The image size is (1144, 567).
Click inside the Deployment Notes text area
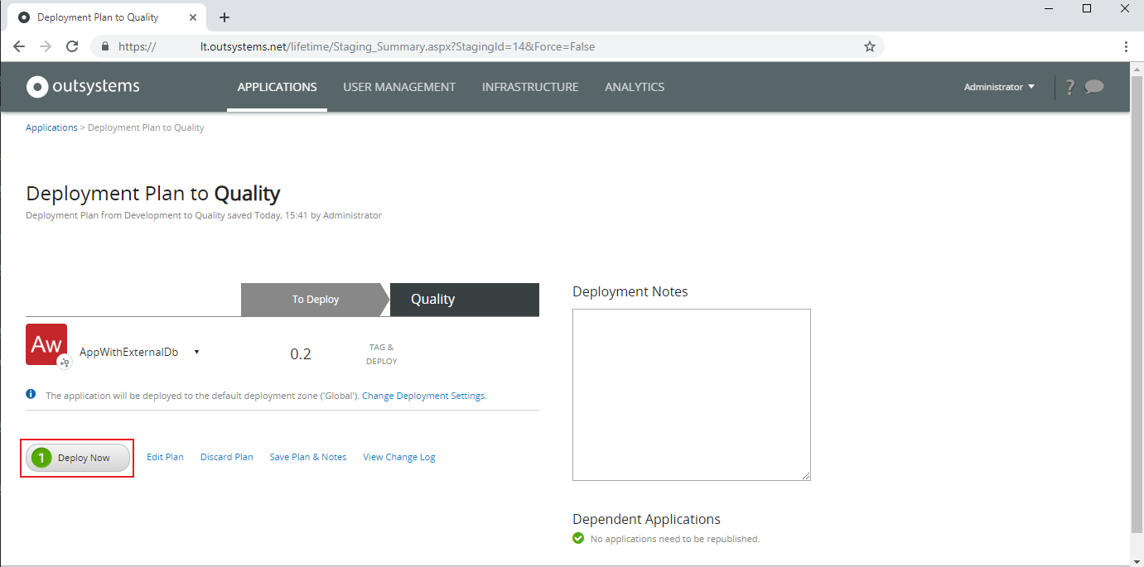(x=691, y=394)
